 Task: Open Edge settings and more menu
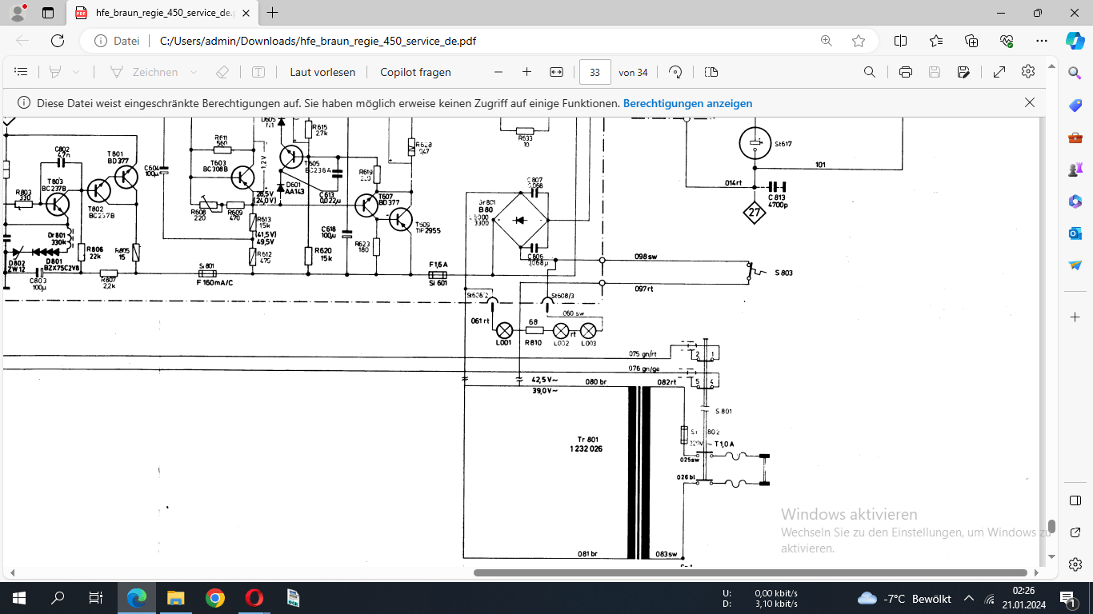1041,41
